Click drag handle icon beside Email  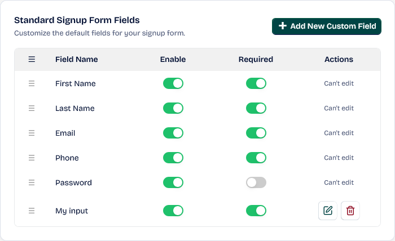[x=32, y=133]
